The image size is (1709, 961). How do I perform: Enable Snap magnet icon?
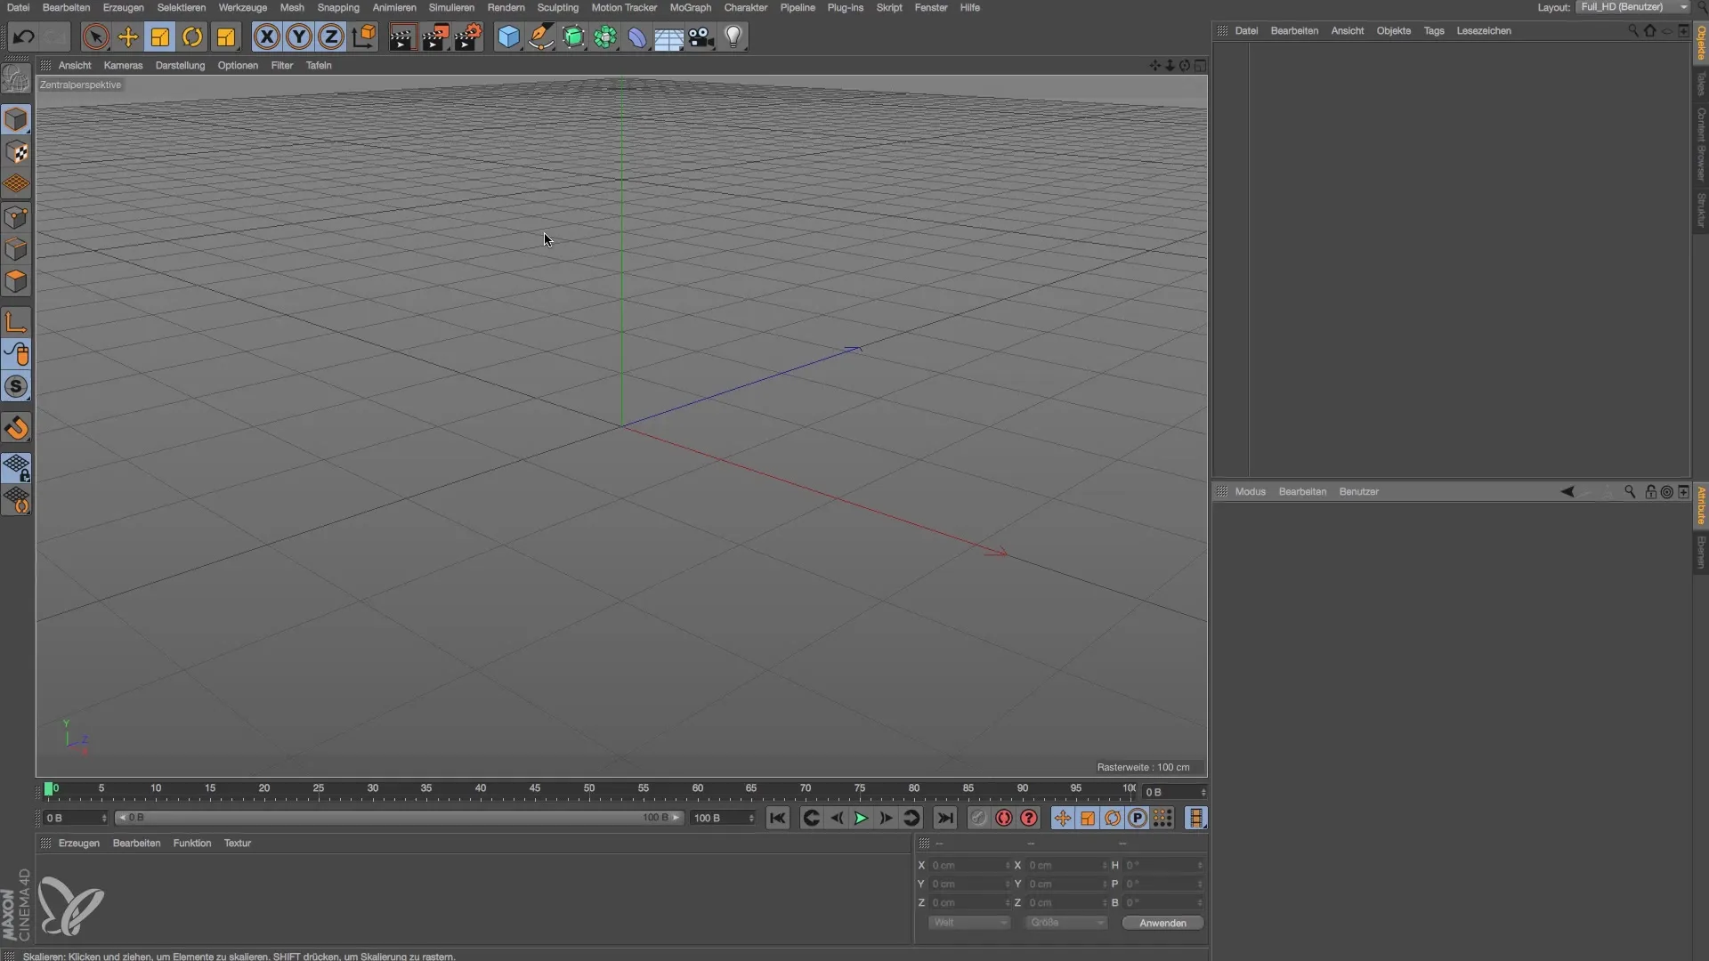pos(16,428)
